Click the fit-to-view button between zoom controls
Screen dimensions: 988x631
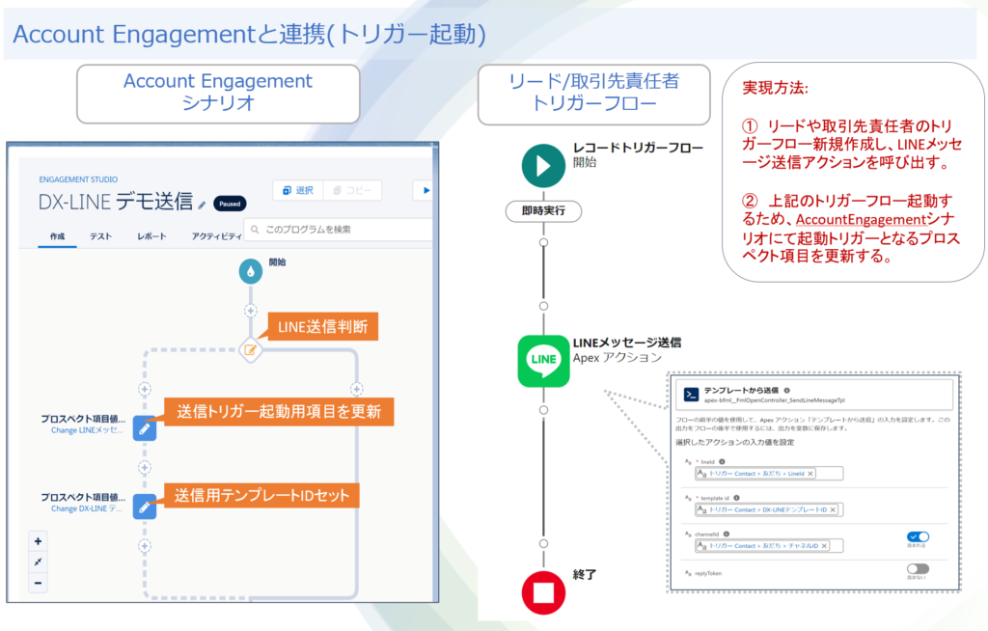38,562
